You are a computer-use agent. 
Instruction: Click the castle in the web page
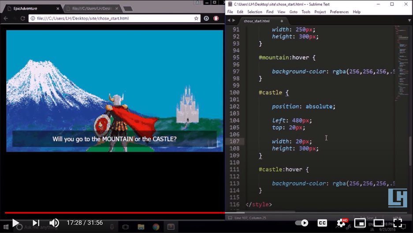point(187,105)
